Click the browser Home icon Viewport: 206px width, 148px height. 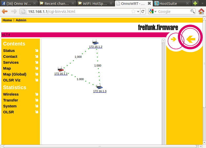[x=201, y=12]
